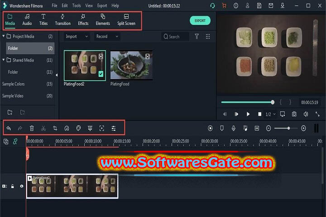The width and height of the screenshot is (326, 217).
Task: Select the PlatingFood2 media thumbnail
Action: pos(85,66)
